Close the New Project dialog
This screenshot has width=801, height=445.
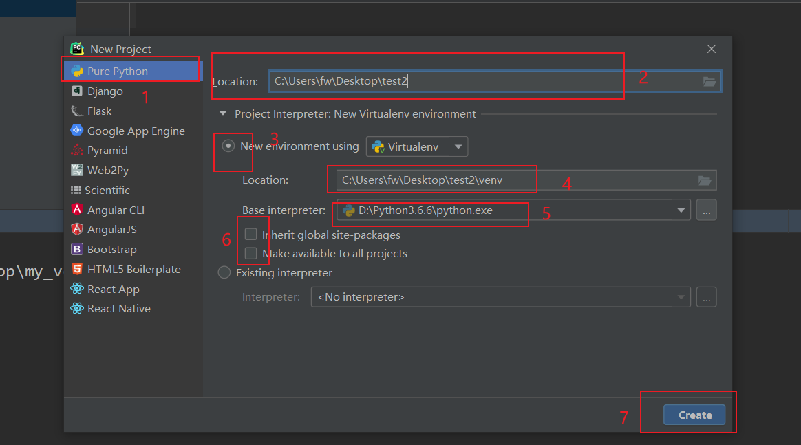click(x=711, y=49)
